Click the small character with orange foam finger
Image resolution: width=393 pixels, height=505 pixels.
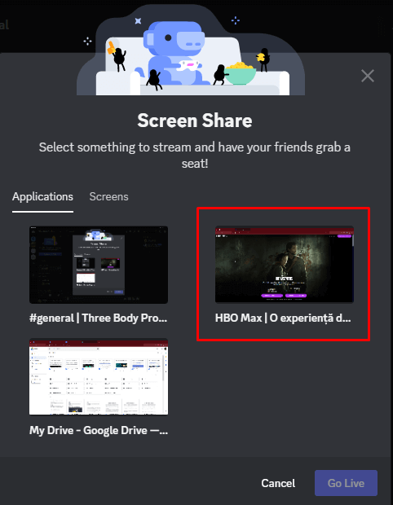coord(117,55)
